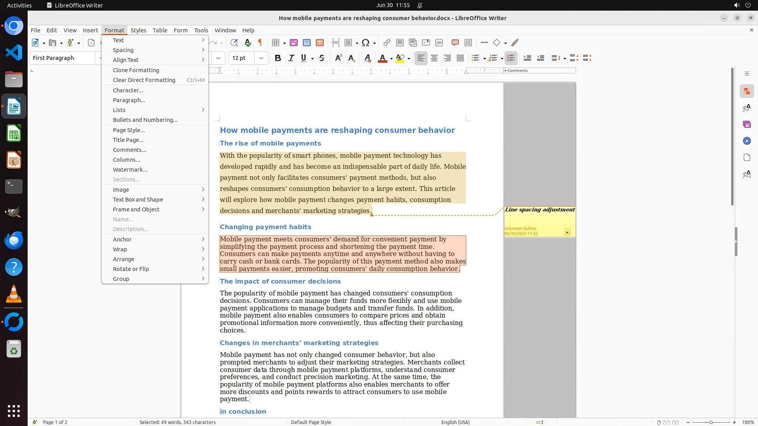
Task: Toggle Bold formatting on
Action: (x=278, y=58)
